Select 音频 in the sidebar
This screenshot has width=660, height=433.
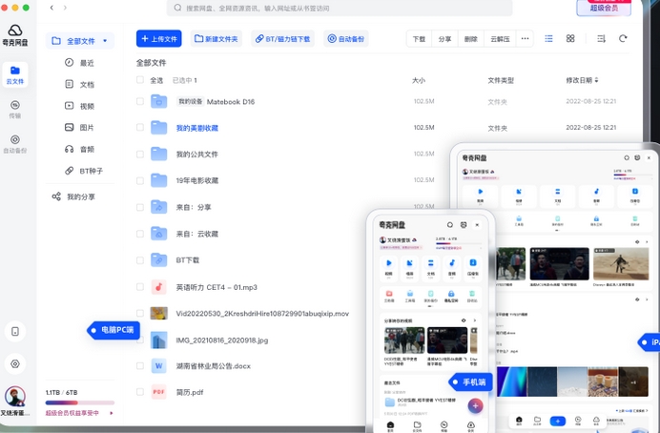tap(79, 149)
